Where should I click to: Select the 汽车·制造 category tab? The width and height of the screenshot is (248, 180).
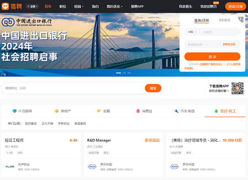coord(184,111)
